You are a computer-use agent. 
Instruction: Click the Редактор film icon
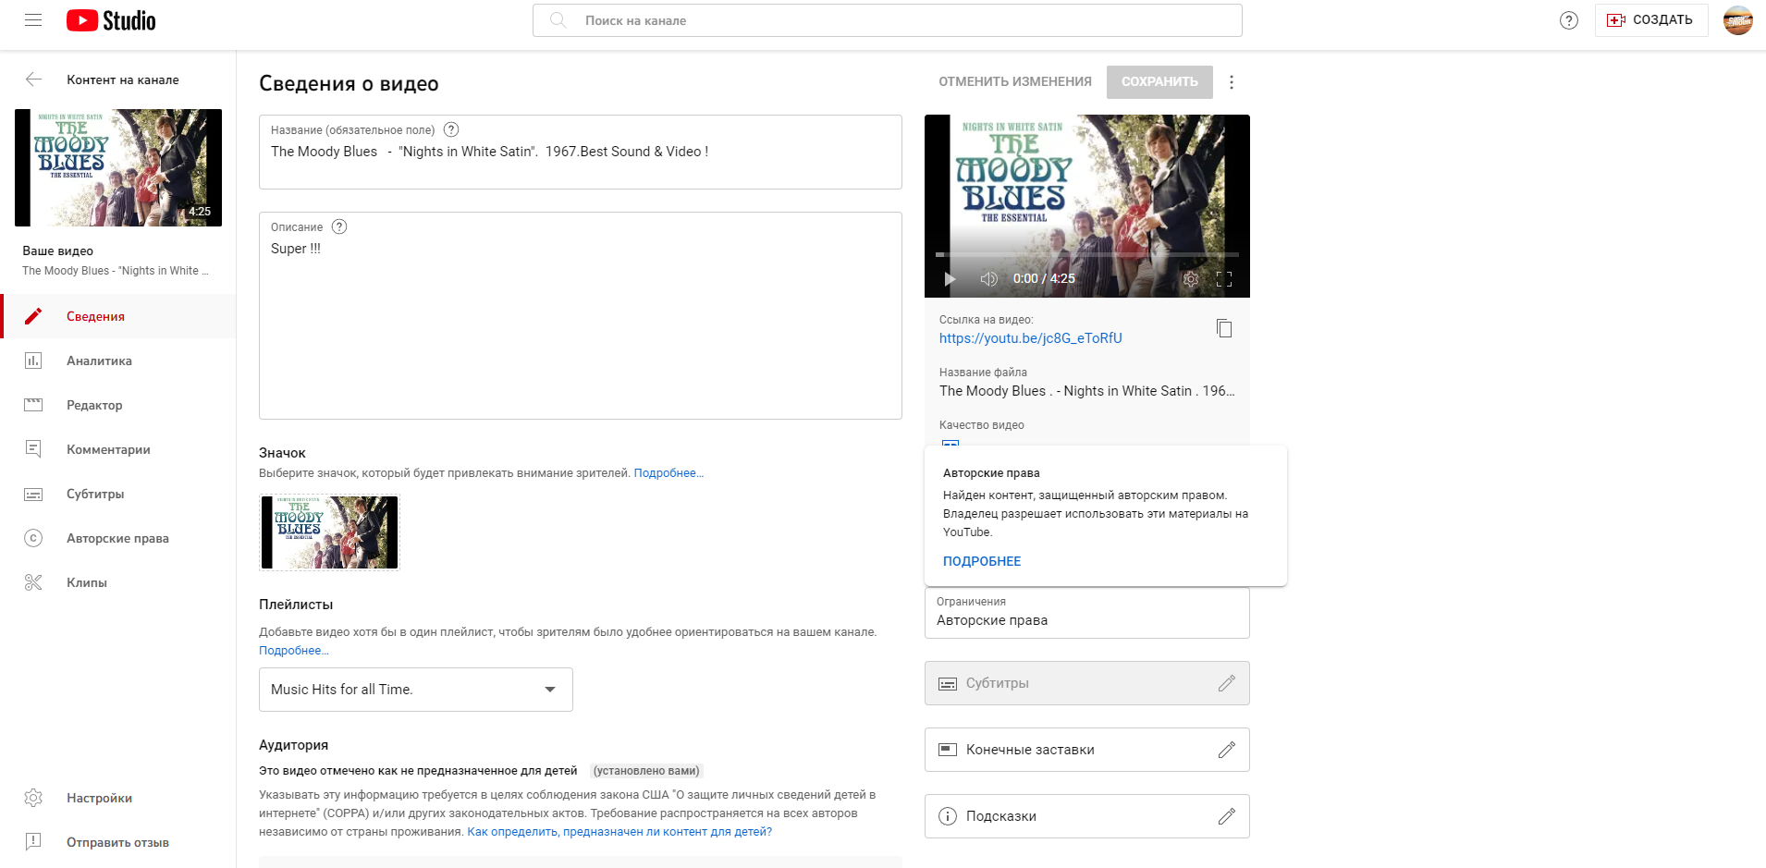33,405
